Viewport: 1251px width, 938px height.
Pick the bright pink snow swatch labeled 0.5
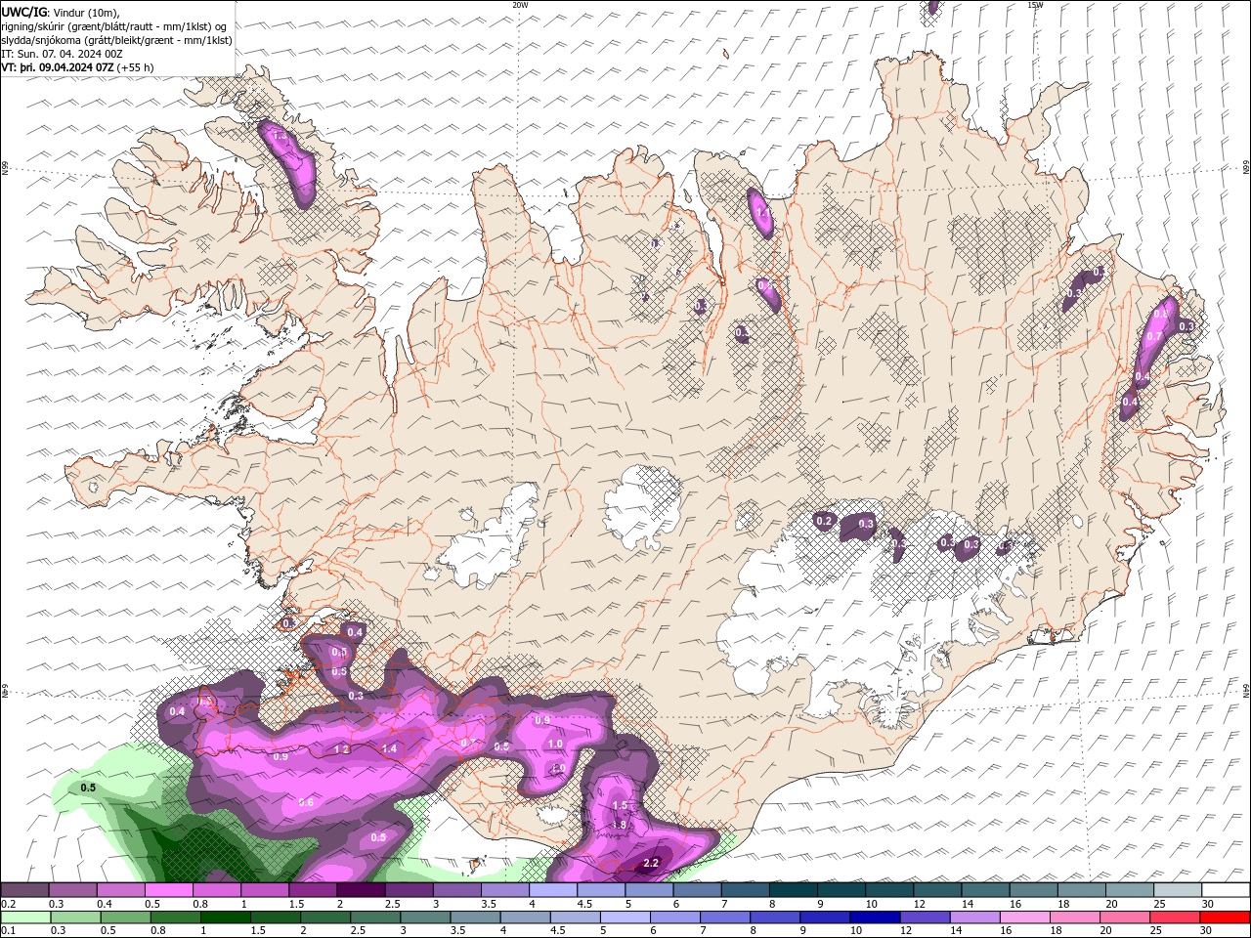point(169,890)
